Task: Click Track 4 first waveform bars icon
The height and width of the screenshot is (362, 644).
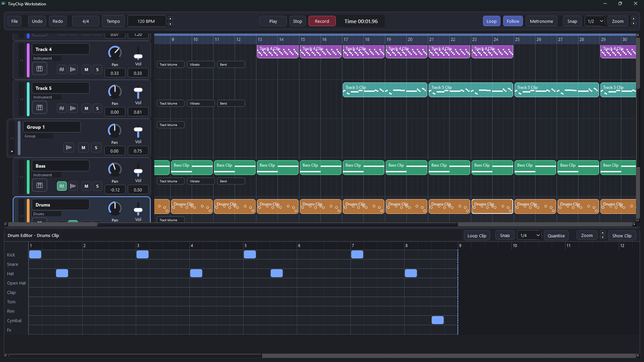Action: (62, 69)
